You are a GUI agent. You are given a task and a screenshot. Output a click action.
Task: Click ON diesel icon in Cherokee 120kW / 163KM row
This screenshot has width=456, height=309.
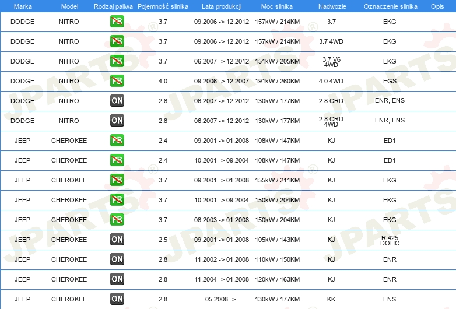(117, 279)
